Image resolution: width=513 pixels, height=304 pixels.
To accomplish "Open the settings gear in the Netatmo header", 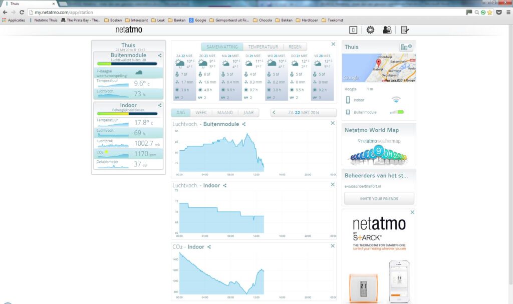I will [370, 30].
